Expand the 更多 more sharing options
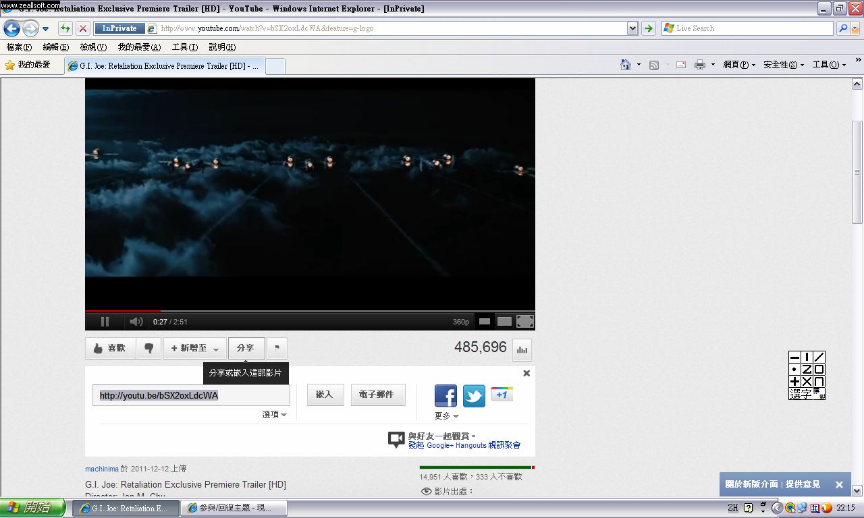 point(446,416)
